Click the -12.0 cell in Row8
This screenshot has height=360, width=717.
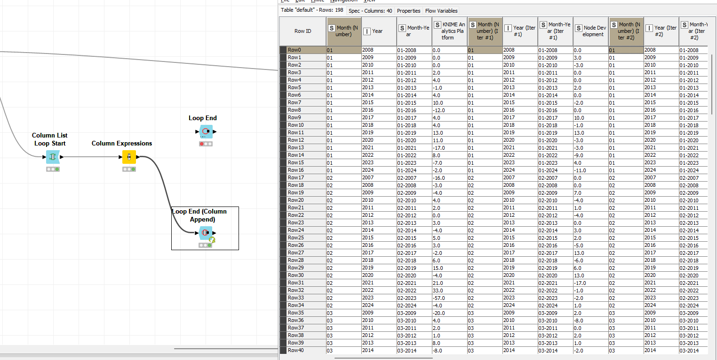click(x=450, y=110)
